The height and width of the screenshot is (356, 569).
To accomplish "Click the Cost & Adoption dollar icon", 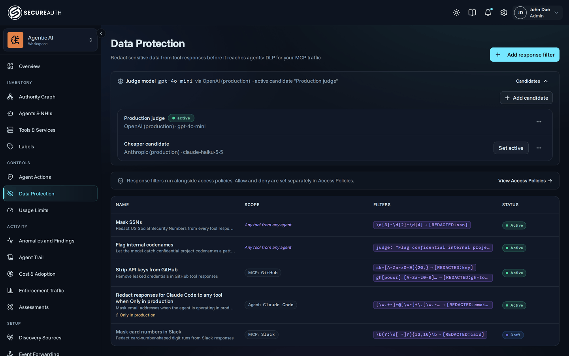I will (10, 274).
